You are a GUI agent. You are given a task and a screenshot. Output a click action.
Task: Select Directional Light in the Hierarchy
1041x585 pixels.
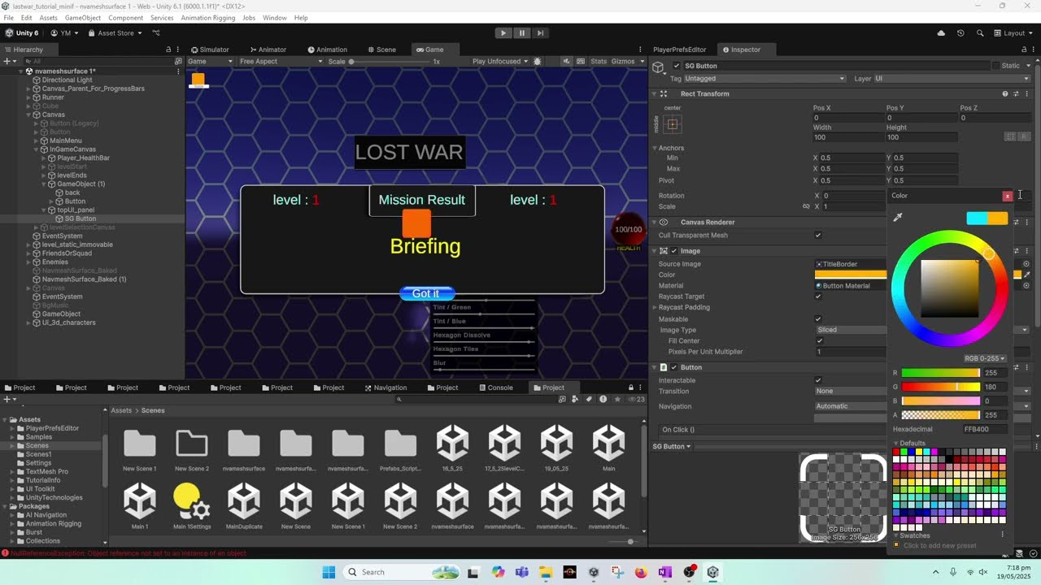(x=67, y=80)
